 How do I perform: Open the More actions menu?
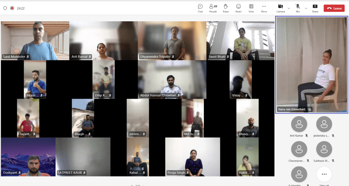(264, 8)
